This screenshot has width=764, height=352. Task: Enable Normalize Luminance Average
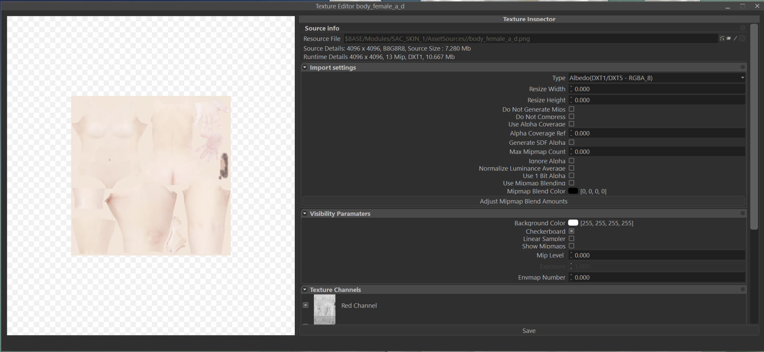[x=571, y=168]
